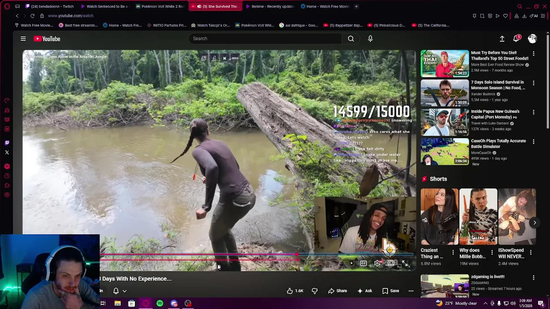Image resolution: width=550 pixels, height=309 pixels.
Task: Open a new browser tab with plus
Action: click(x=356, y=6)
